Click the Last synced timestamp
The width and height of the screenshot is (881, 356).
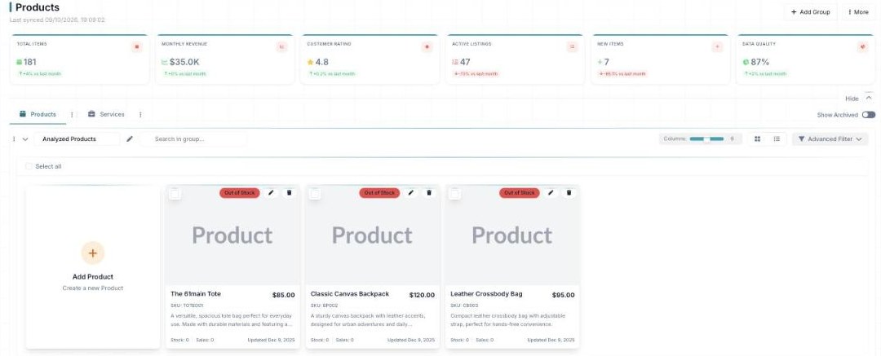57,20
